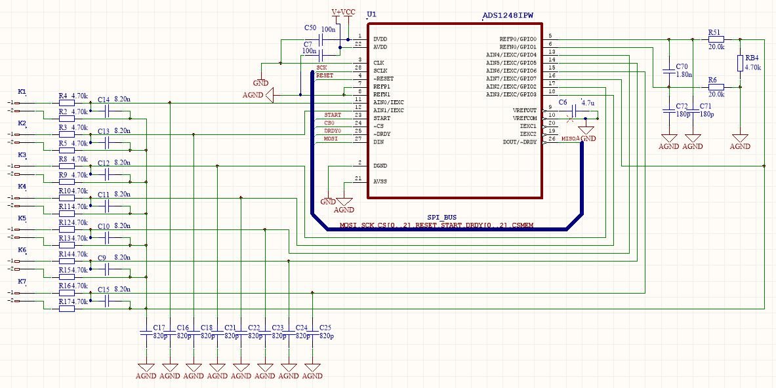Select the V+ power port
The height and width of the screenshot is (388, 776).
[x=336, y=15]
